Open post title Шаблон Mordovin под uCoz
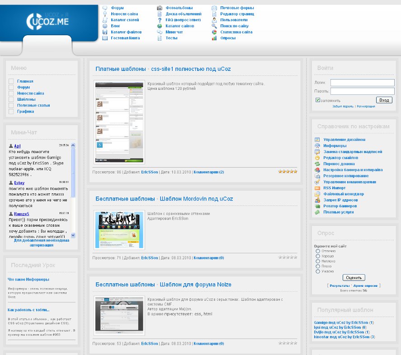 [x=196, y=199]
